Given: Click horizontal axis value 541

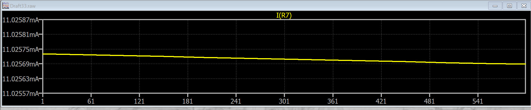Looking at the screenshot, I should [478, 101].
